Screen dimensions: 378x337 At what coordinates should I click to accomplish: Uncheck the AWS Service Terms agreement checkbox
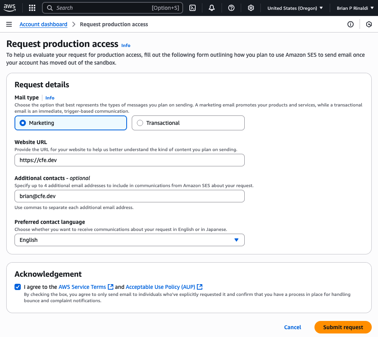pos(18,287)
